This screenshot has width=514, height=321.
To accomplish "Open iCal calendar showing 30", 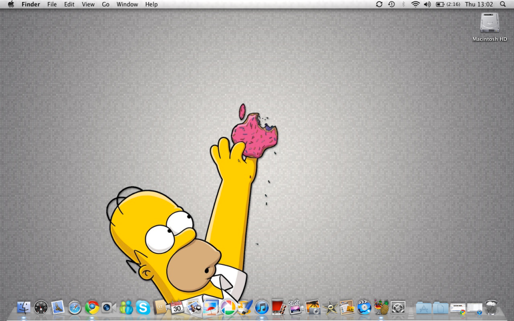I will tap(177, 307).
